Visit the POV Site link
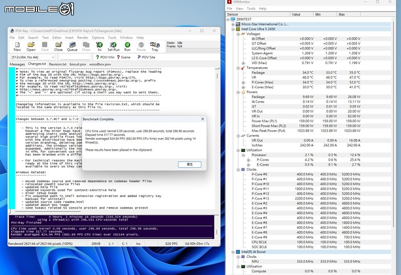Image resolution: width=401 pixels, height=275 pixels. pyautogui.click(x=147, y=57)
